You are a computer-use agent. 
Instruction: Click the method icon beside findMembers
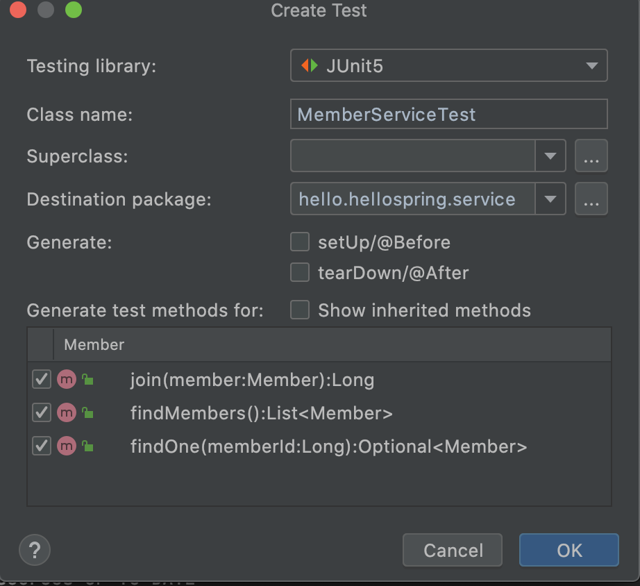coord(67,412)
